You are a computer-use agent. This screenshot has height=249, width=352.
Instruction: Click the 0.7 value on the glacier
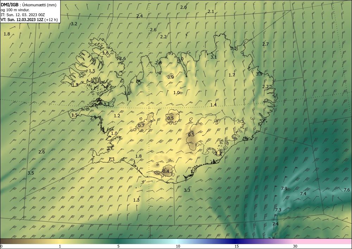click(x=141, y=126)
